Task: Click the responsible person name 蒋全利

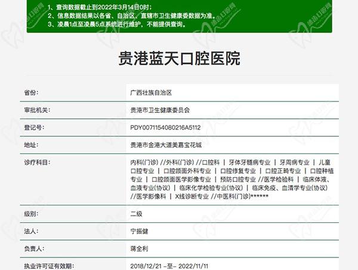Action: pos(139,248)
